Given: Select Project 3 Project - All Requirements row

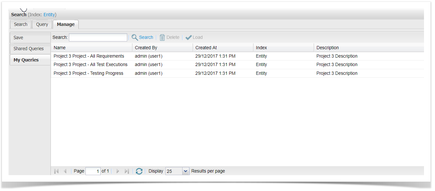Looking at the screenshot, I should (x=89, y=56).
